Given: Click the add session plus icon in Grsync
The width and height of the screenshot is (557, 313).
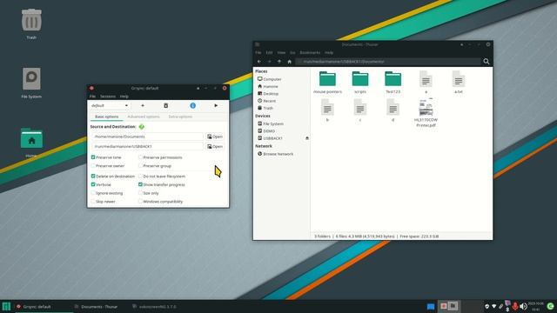Looking at the screenshot, I should (x=143, y=105).
